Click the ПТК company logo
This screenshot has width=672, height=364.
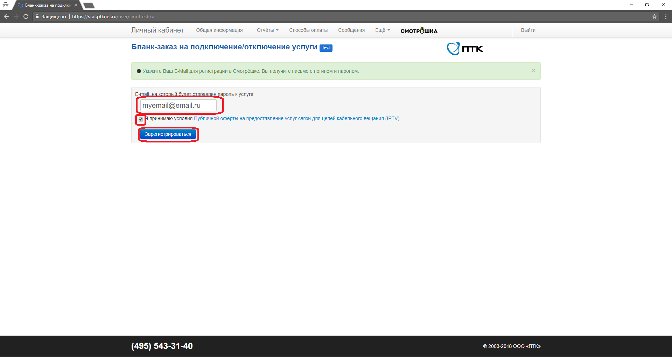pos(465,49)
